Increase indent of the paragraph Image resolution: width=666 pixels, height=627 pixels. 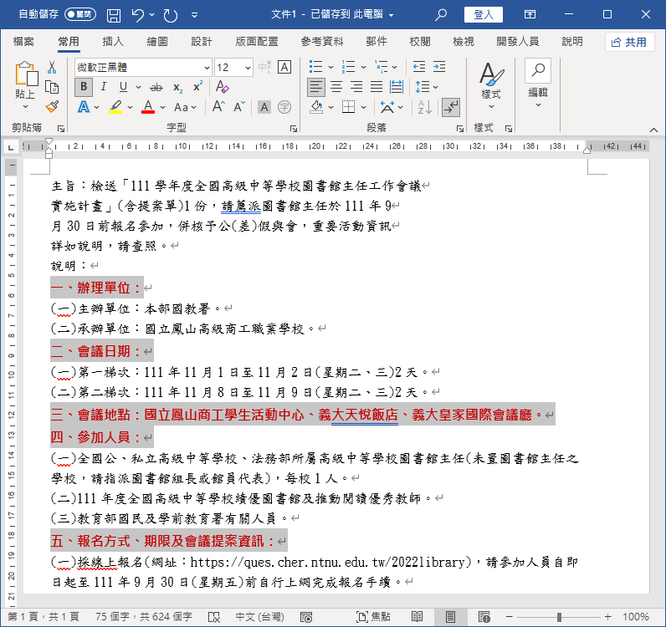click(439, 67)
